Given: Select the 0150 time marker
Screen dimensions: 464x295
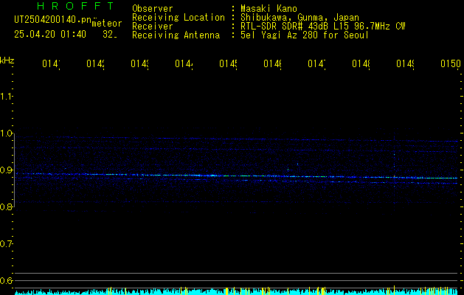Looking at the screenshot, I should click(x=451, y=63).
